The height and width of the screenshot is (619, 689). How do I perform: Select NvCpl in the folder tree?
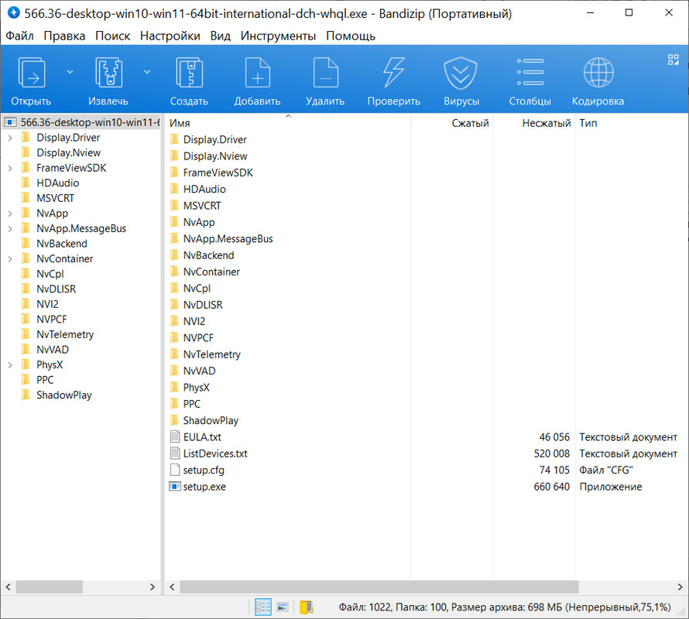50,274
